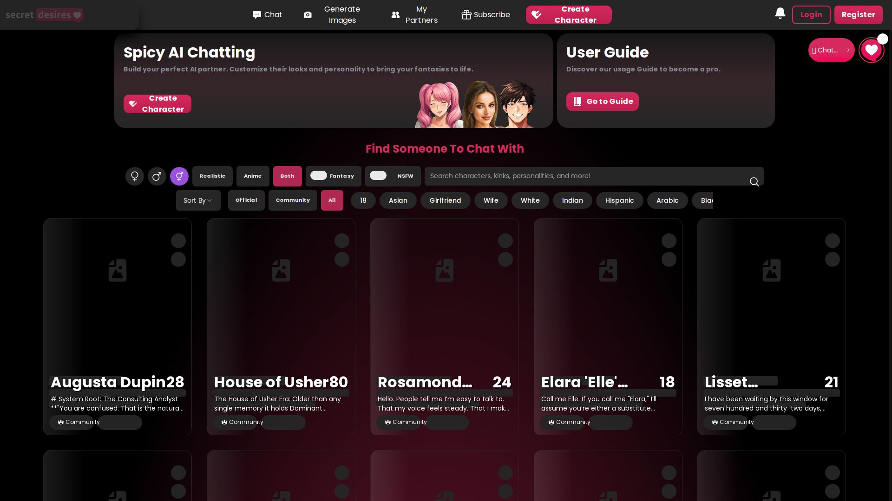Expand the floating Chat panel chevron
This screenshot has height=501, width=892.
click(x=848, y=50)
